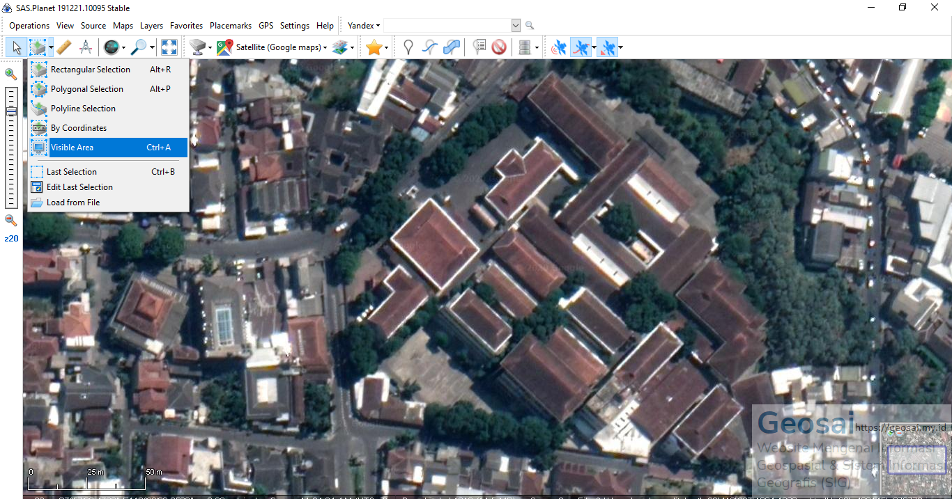Select the ruler distance measurement tool
Viewport: 952px width, 499px height.
pyautogui.click(x=64, y=47)
